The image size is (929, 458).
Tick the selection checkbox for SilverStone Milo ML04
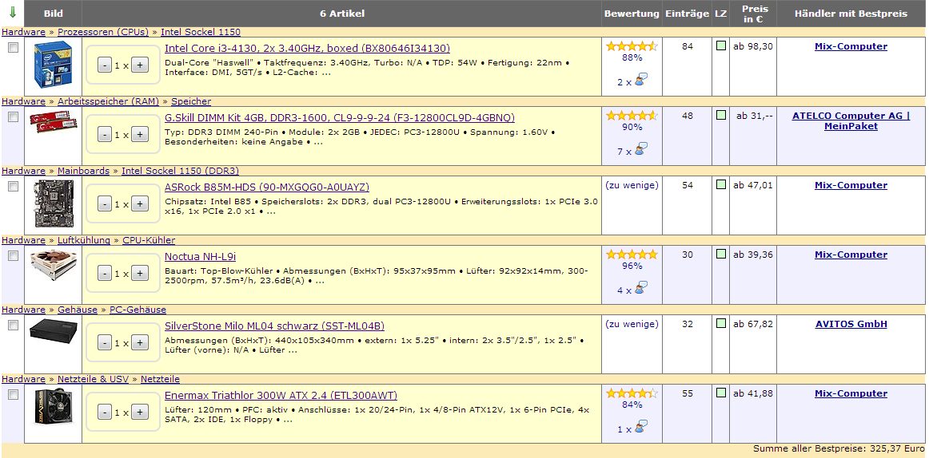[13, 325]
